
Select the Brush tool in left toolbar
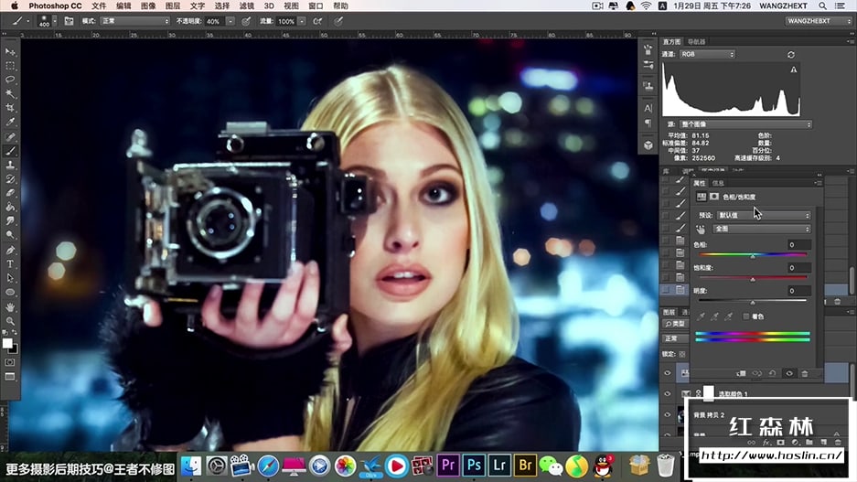point(10,151)
